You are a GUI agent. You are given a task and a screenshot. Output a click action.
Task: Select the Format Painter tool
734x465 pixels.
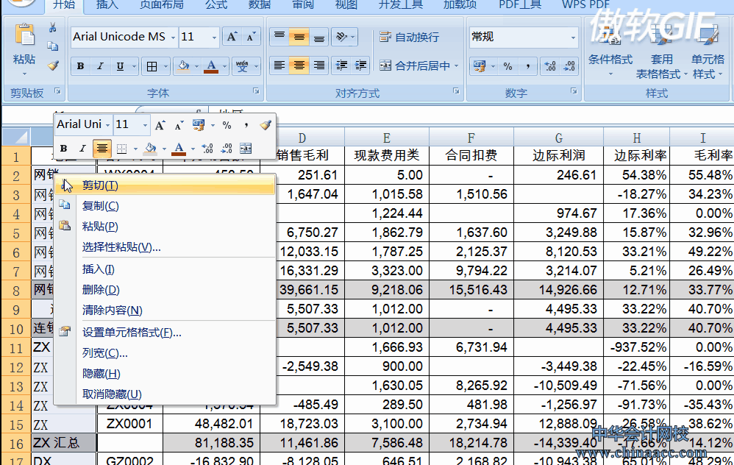pos(51,65)
